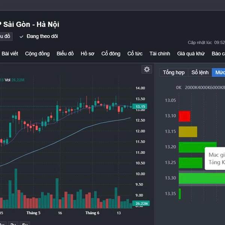Click the small 13.35 price bar
Image resolution: width=225 pixels, height=225 pixels.
pyautogui.click(x=180, y=194)
